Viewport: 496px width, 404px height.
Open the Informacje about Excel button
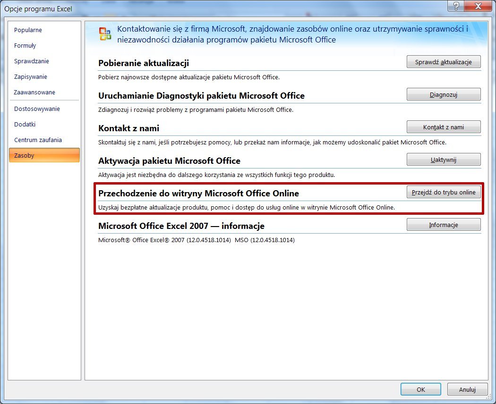tap(444, 225)
